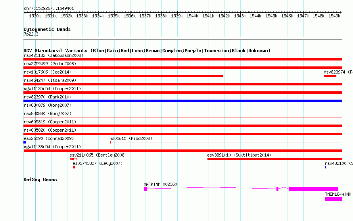The image size is (353, 221).
Task: Select the dgv11135n54 (Cooper2011) label
Action: point(52,89)
